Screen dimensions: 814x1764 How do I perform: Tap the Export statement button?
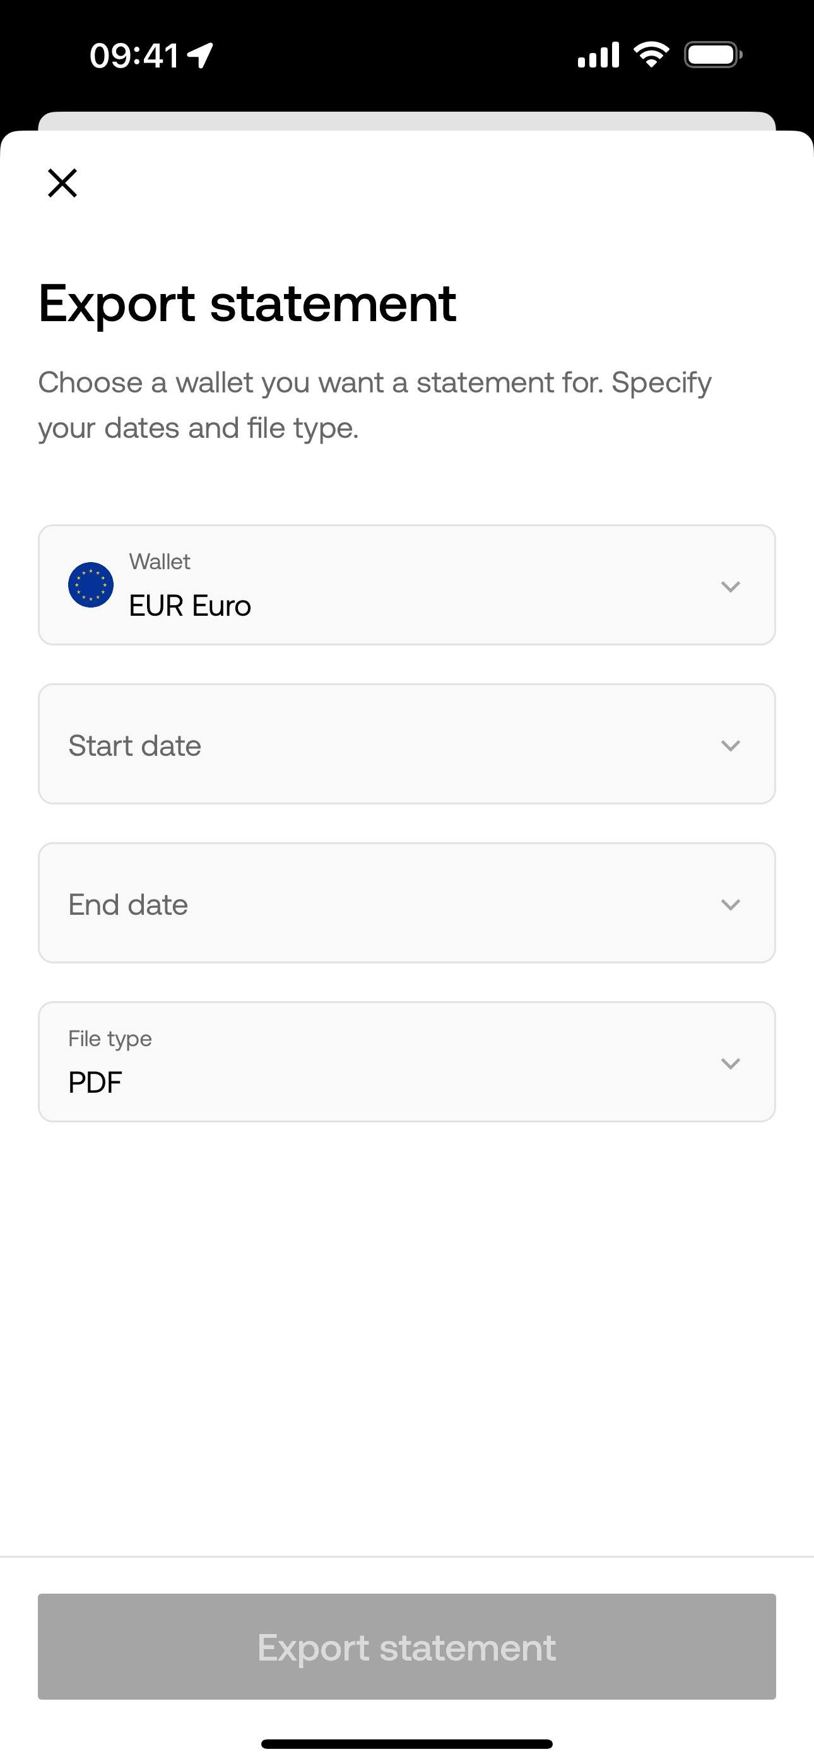[x=407, y=1646]
